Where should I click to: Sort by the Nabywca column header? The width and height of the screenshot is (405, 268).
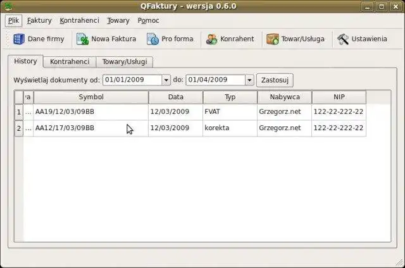tap(285, 97)
